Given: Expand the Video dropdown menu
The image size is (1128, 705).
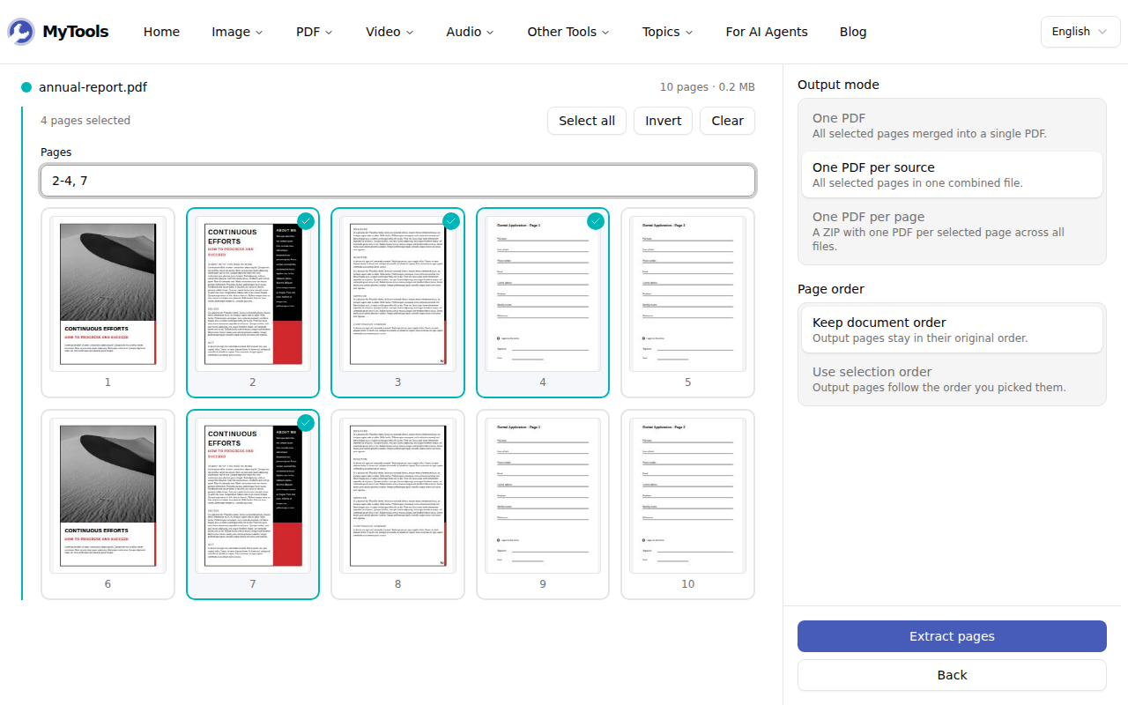Looking at the screenshot, I should click(x=390, y=32).
